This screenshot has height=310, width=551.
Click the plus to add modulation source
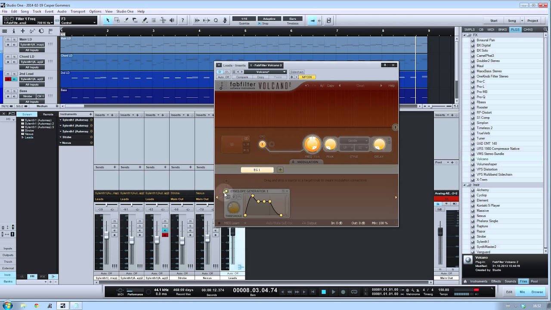coord(280,170)
